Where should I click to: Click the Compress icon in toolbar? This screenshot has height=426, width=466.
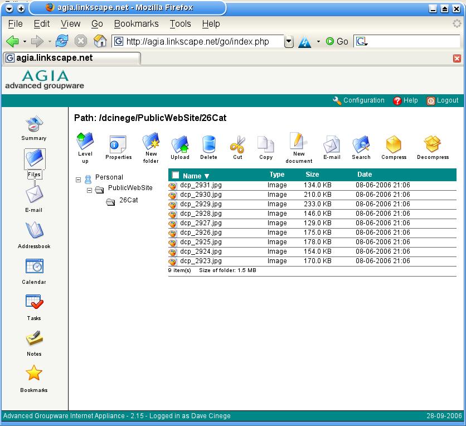tap(394, 146)
